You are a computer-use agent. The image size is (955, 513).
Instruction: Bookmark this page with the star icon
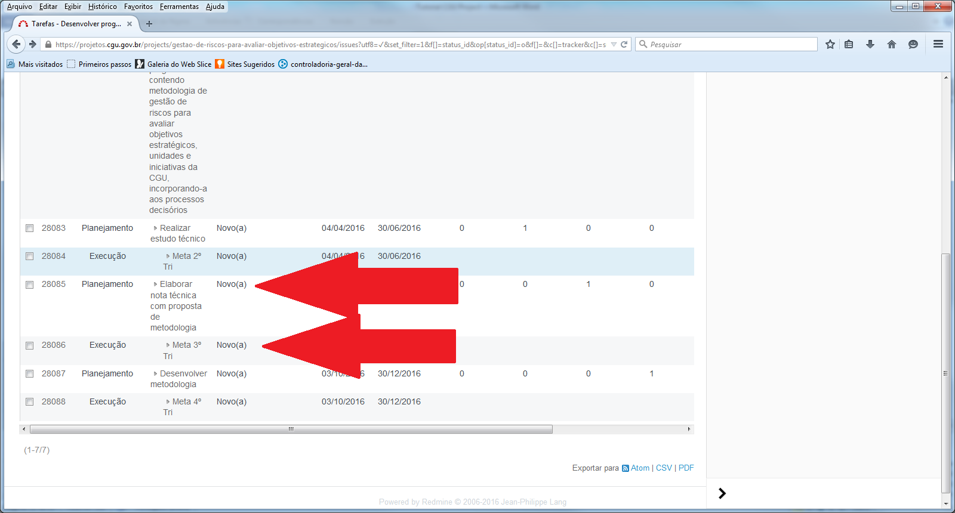[x=830, y=44]
